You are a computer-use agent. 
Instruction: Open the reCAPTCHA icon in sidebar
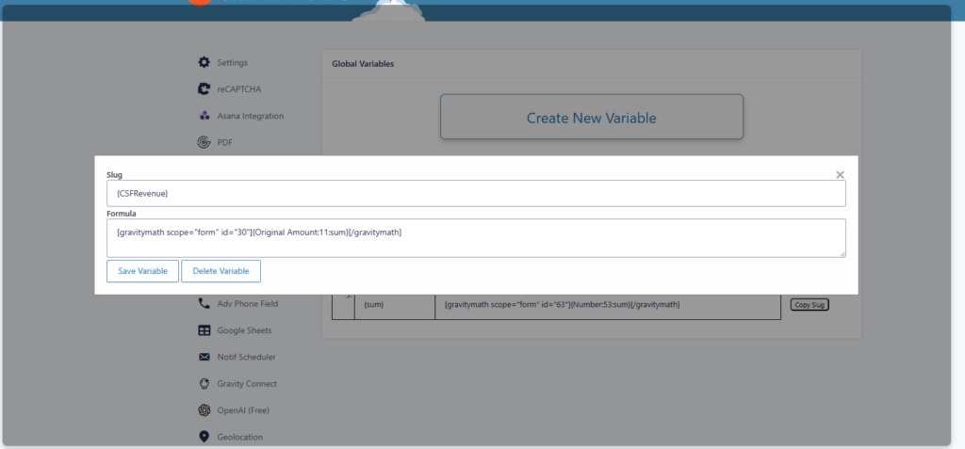click(x=204, y=89)
